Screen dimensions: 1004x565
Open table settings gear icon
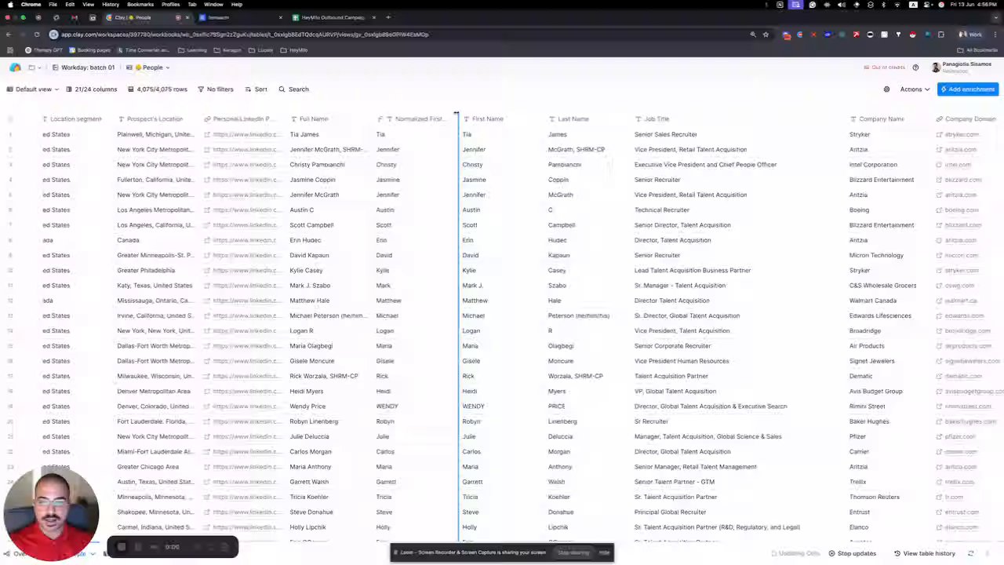886,89
